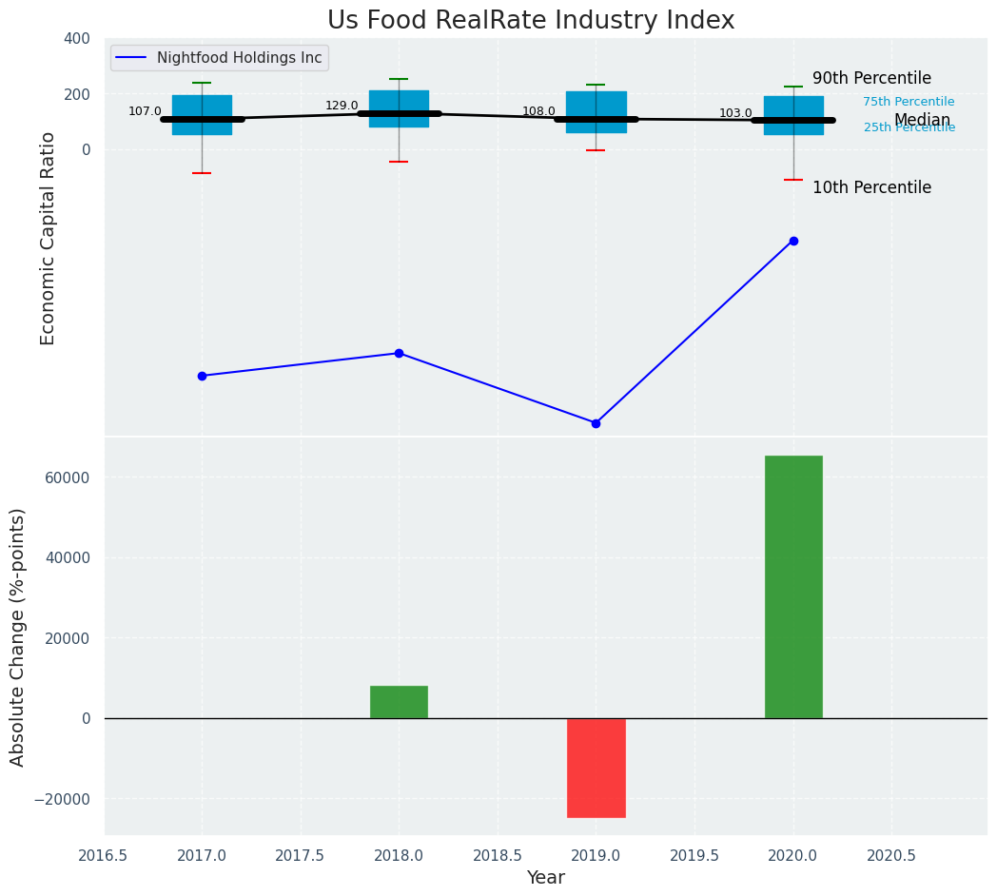Click the median value label 103.0
Viewport: 997px width, 896px height.
click(x=735, y=113)
